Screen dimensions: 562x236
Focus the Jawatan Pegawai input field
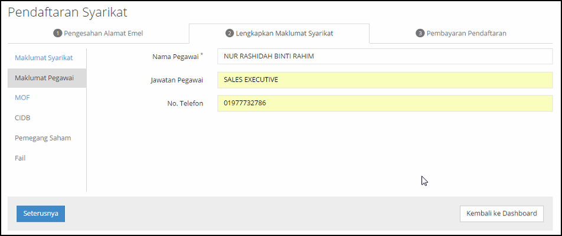tap(384, 80)
